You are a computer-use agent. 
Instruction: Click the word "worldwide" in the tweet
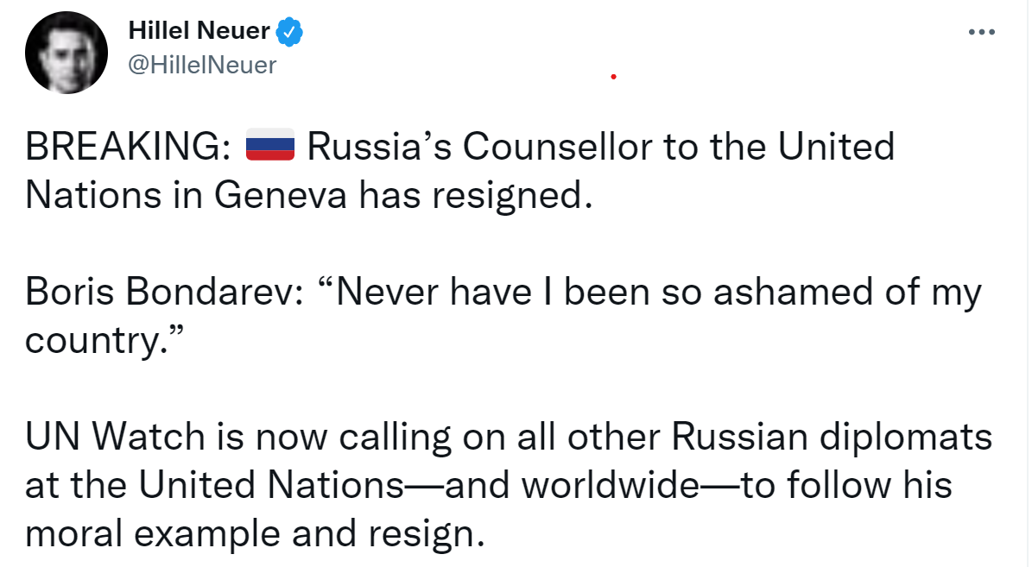pyautogui.click(x=611, y=487)
